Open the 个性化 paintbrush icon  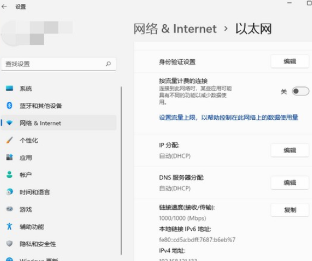pyautogui.click(x=9, y=140)
